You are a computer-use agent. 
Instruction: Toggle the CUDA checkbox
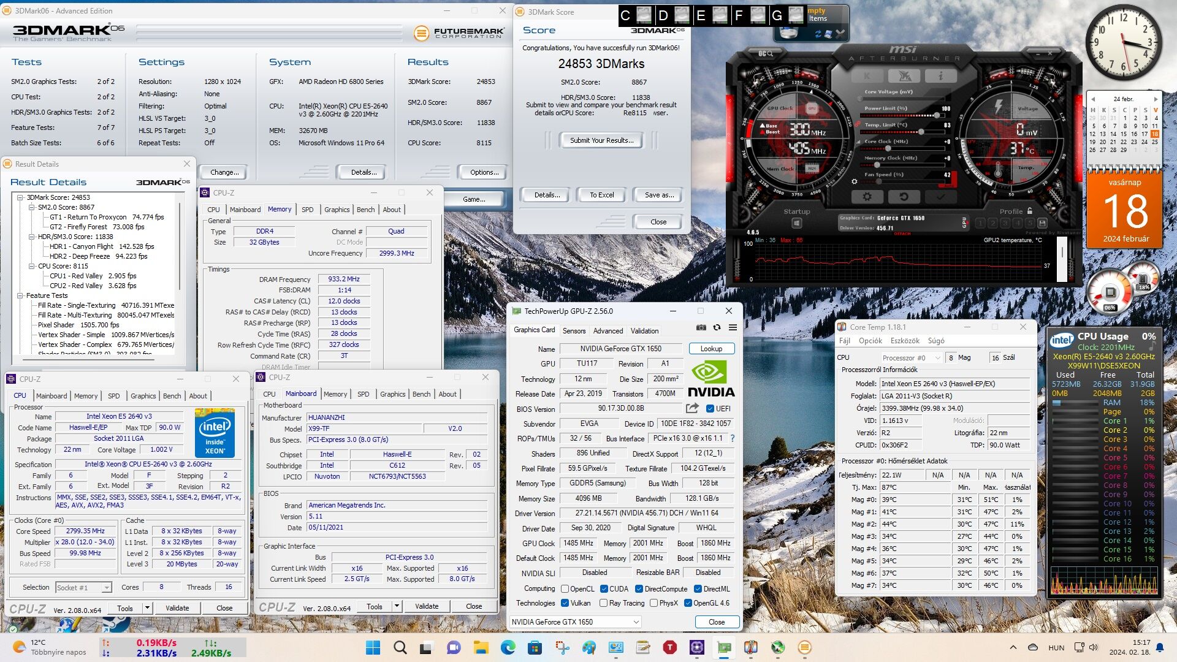click(x=604, y=588)
